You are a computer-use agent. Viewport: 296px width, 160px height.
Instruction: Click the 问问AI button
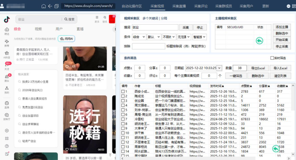pyautogui.click(x=66, y=39)
